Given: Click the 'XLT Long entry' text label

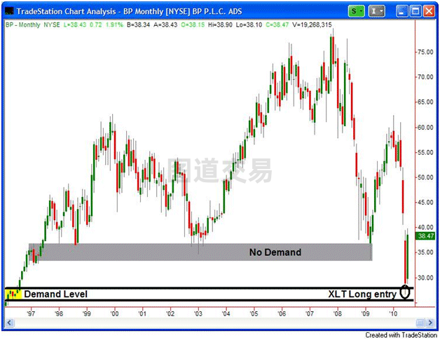Looking at the screenshot, I should (x=362, y=294).
